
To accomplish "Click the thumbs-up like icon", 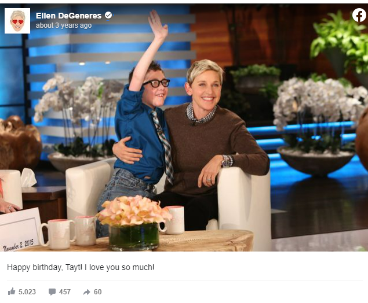I will [12, 291].
